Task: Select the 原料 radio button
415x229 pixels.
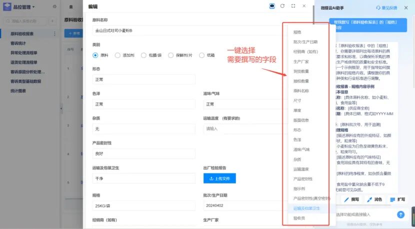Action: tap(95, 55)
